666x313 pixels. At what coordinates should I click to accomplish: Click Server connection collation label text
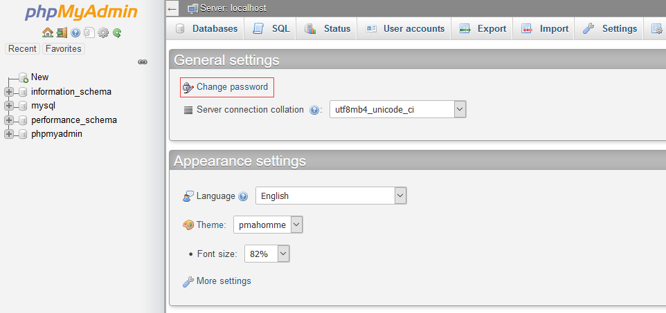coord(250,109)
